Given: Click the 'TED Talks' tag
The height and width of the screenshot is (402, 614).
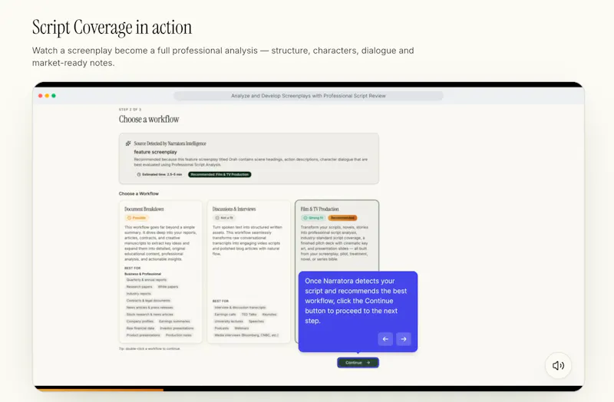Looking at the screenshot, I should click(249, 315).
